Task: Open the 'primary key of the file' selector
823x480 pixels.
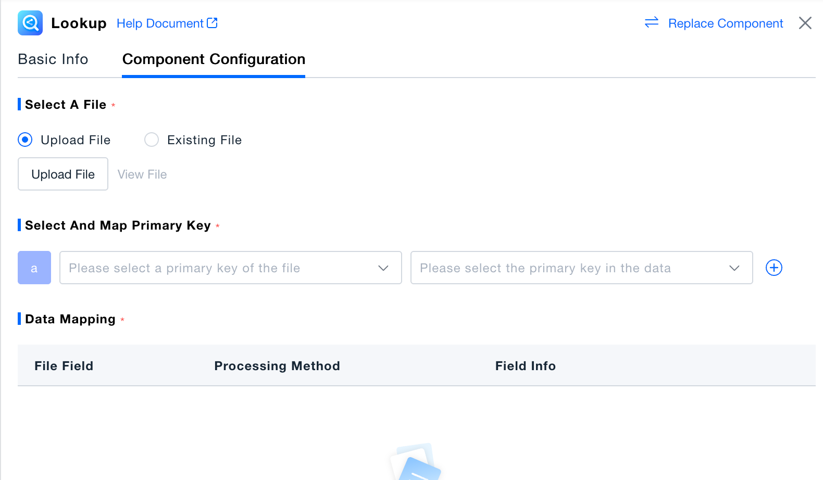Action: click(x=219, y=268)
